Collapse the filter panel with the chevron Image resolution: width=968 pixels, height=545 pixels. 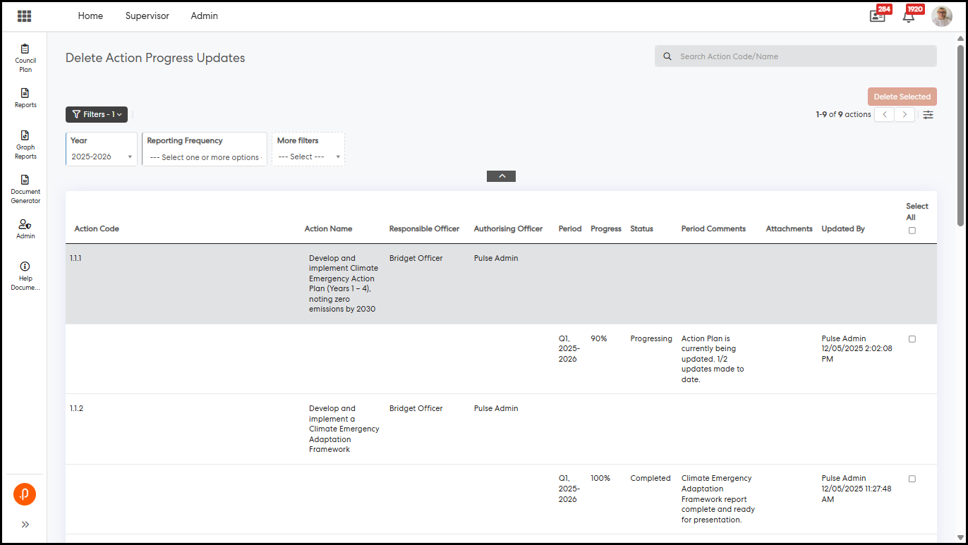pos(501,176)
